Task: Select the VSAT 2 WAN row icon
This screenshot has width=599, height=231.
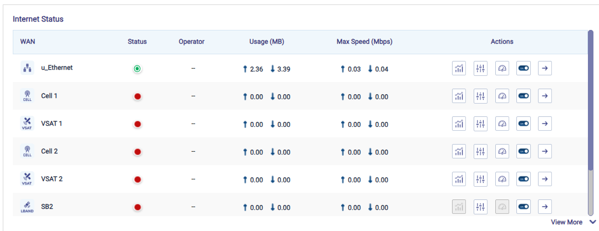Action: click(27, 179)
